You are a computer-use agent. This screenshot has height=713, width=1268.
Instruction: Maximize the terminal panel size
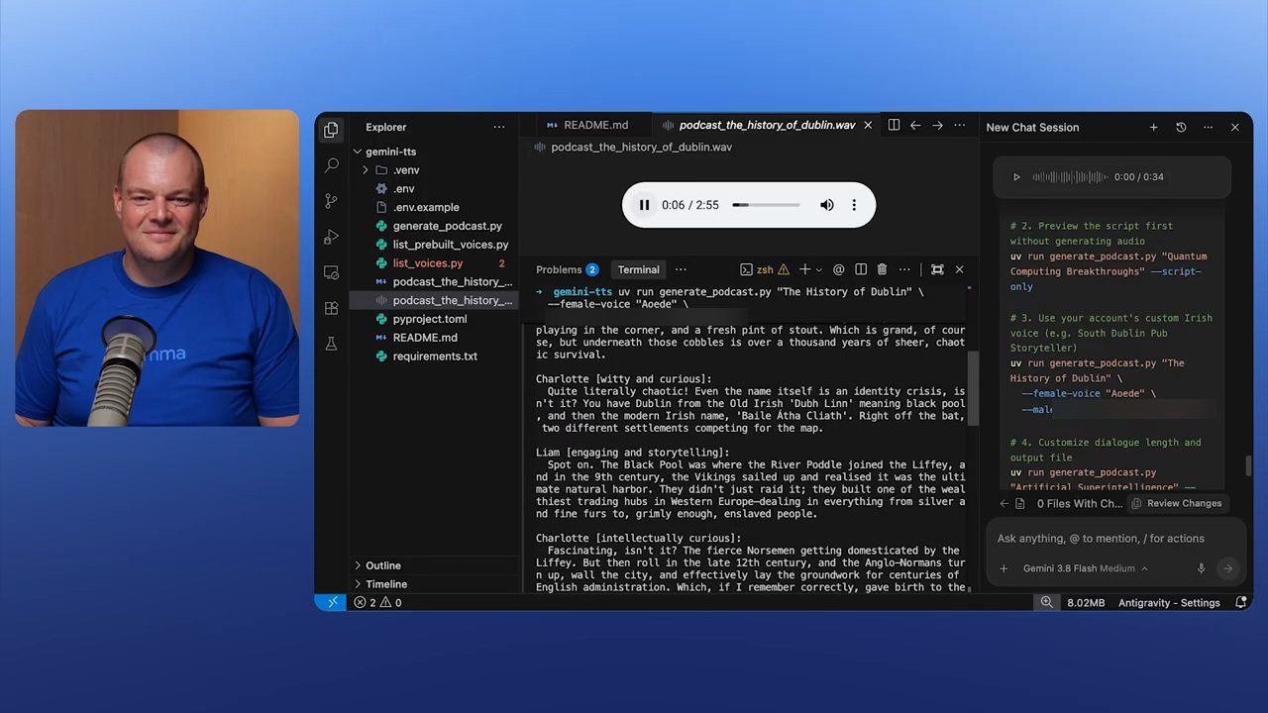pyautogui.click(x=937, y=269)
